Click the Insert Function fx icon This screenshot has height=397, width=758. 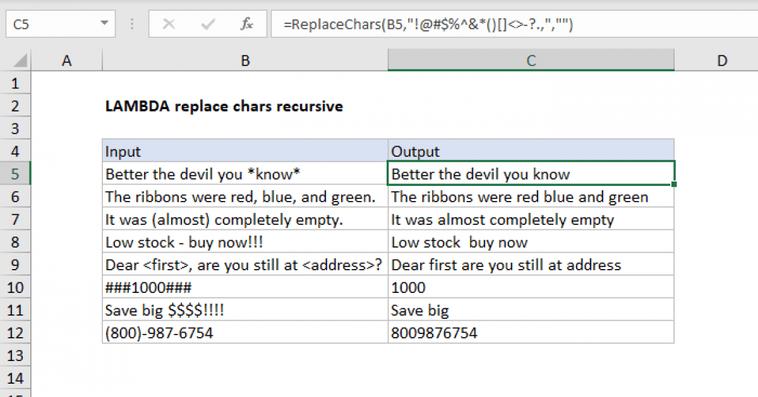pos(248,24)
